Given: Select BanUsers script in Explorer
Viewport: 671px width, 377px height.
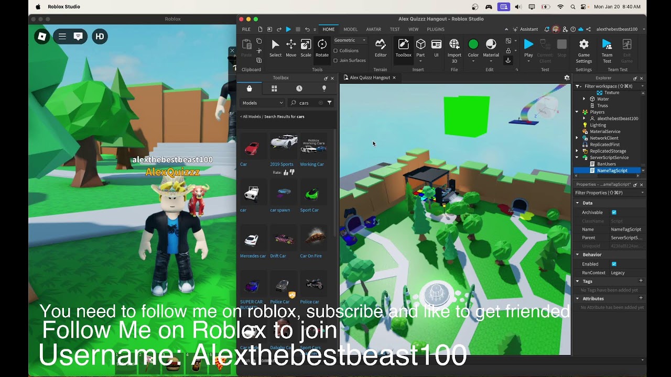Looking at the screenshot, I should pyautogui.click(x=606, y=164).
